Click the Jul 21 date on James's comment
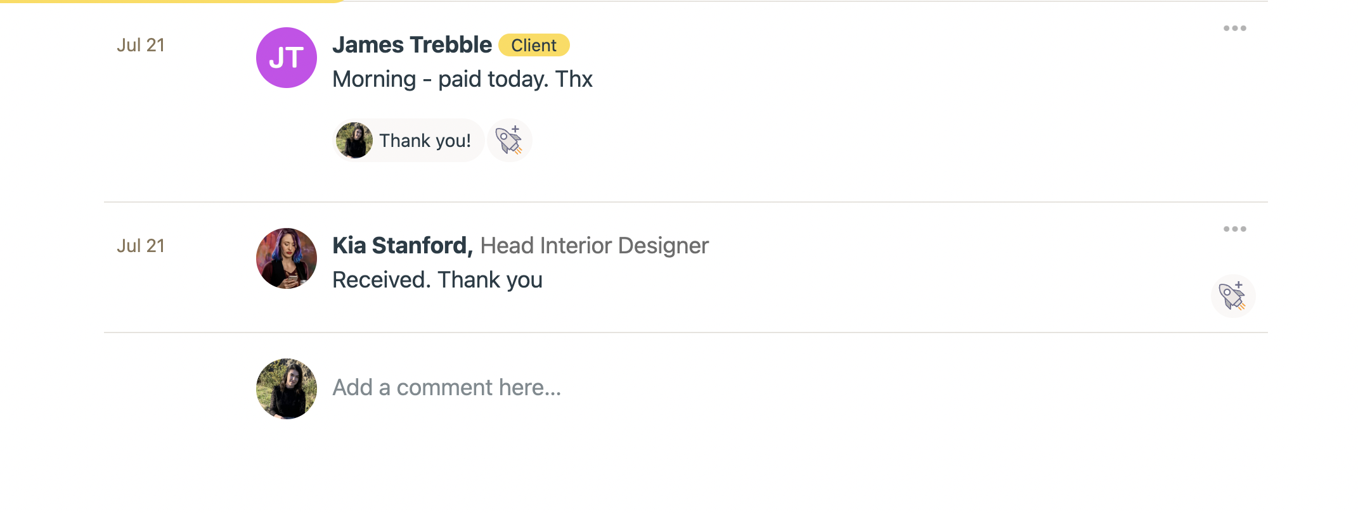 pyautogui.click(x=141, y=45)
